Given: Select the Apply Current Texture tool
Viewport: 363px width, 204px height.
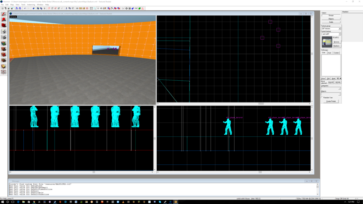Looking at the screenshot, I should pyautogui.click(x=4, y=49).
